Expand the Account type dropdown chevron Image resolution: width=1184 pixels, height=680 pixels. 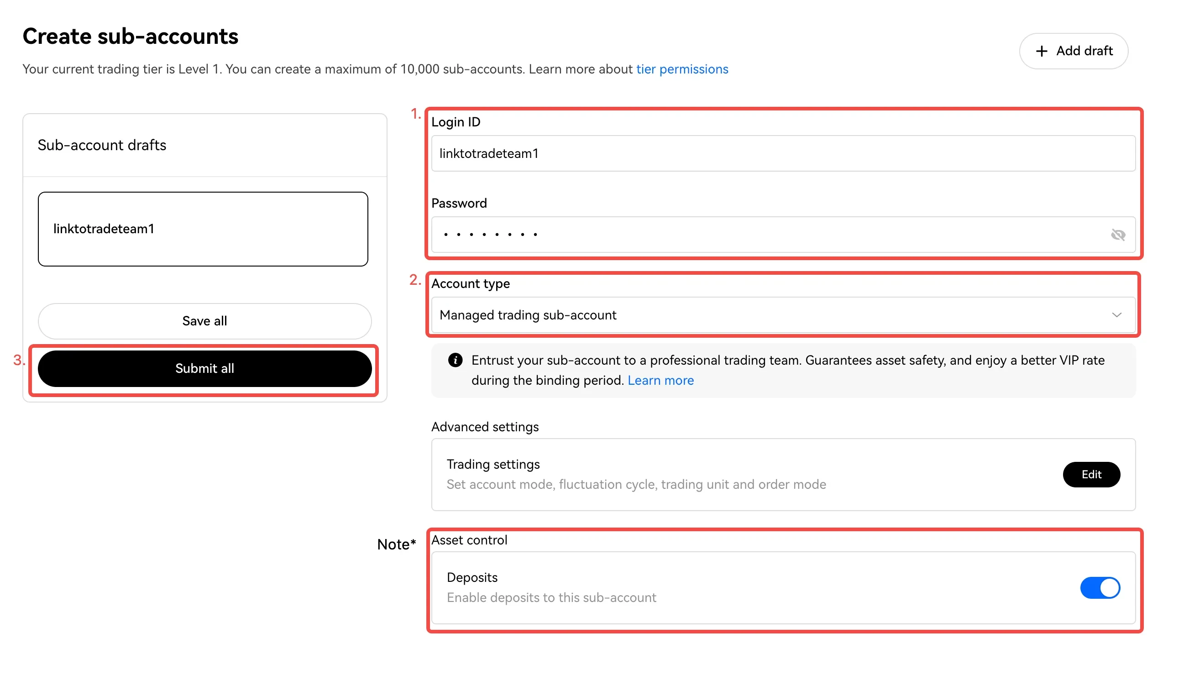tap(1116, 315)
